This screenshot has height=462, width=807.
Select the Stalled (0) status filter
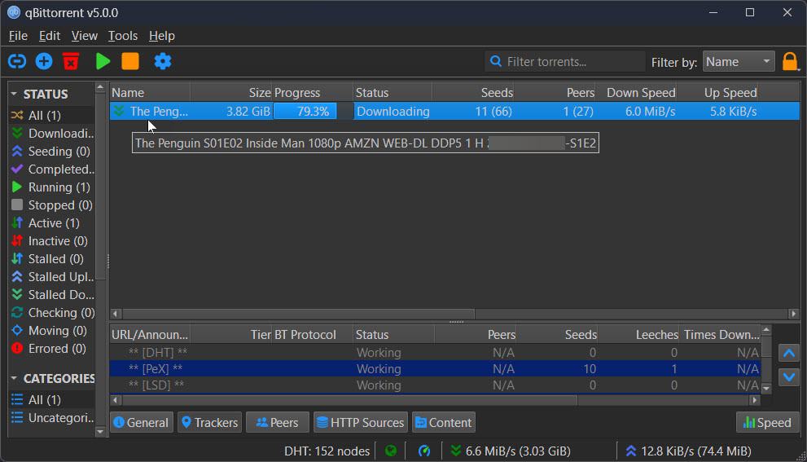[51, 258]
